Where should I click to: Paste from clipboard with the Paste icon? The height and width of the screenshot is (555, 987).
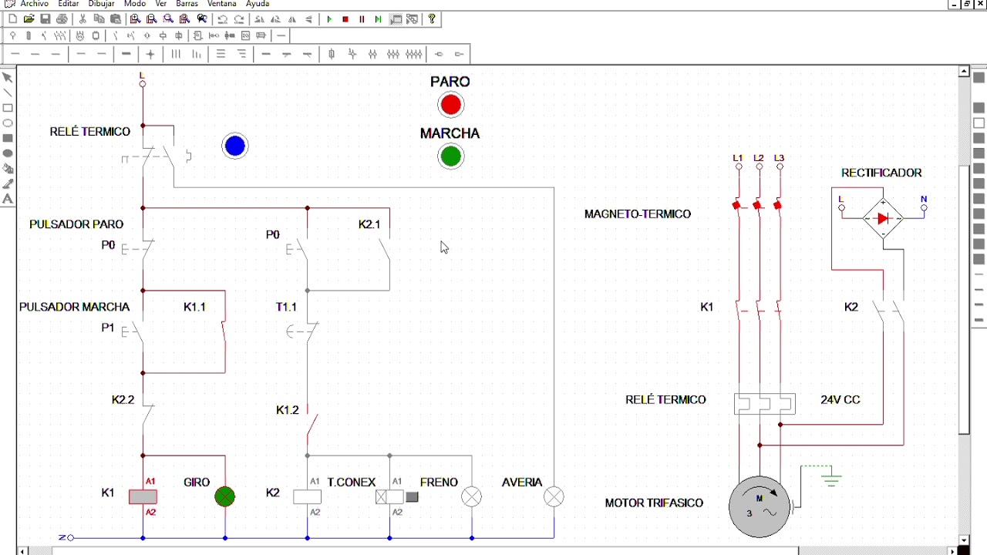pos(116,18)
